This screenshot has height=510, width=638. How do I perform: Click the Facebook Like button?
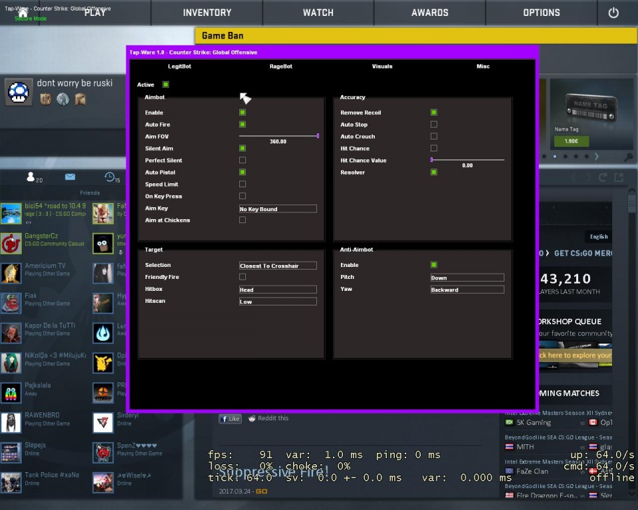point(230,419)
